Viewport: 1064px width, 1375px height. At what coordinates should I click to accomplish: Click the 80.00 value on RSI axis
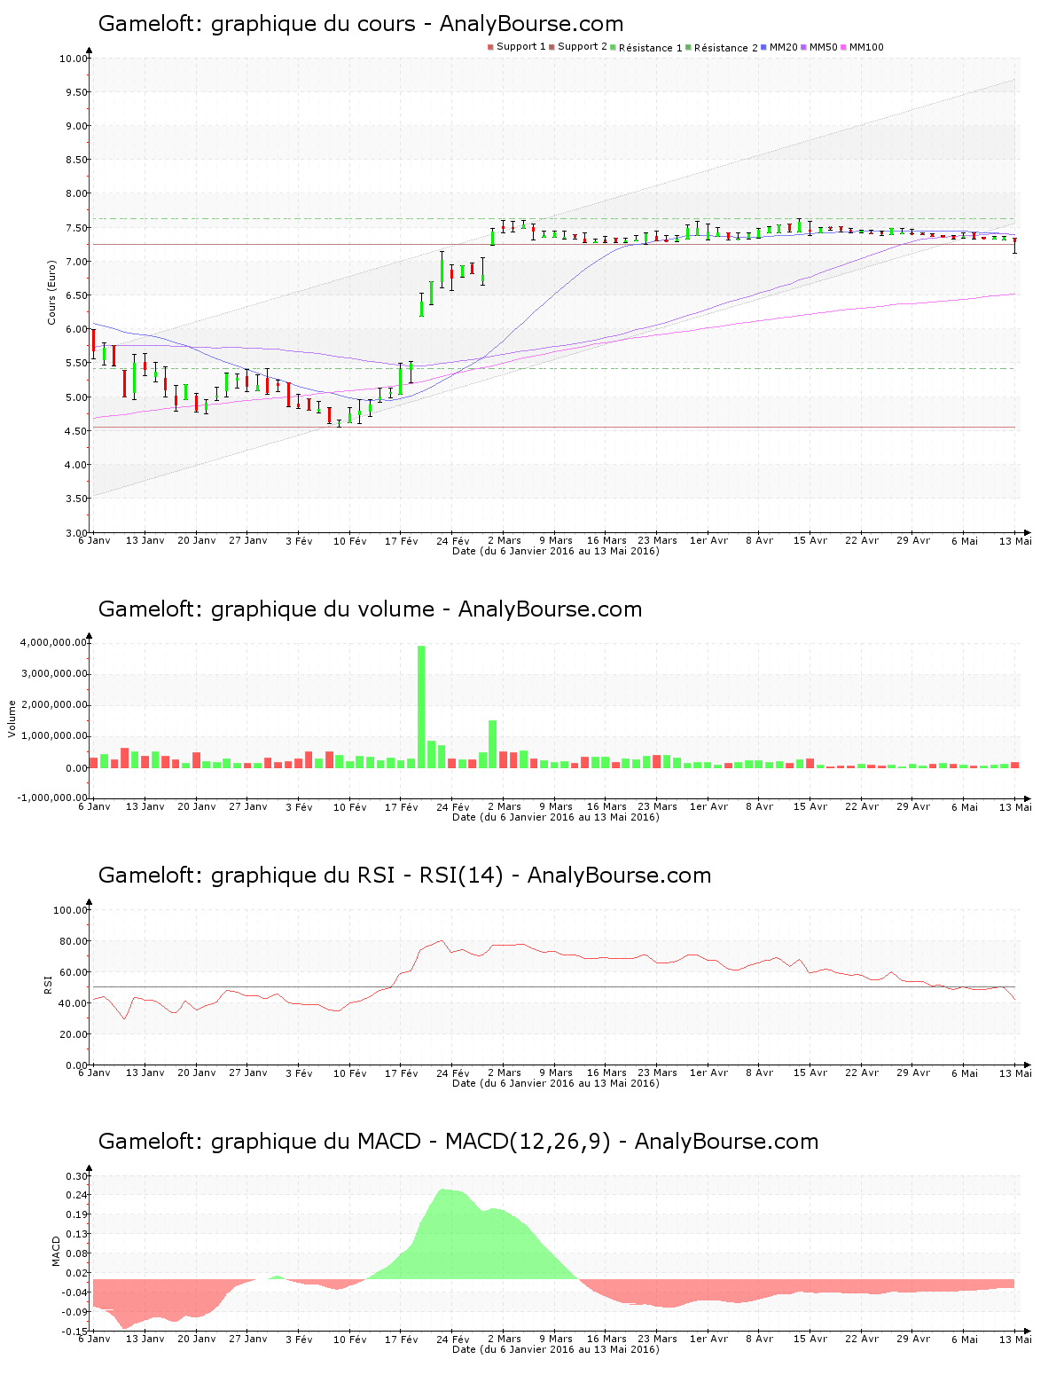(x=74, y=941)
